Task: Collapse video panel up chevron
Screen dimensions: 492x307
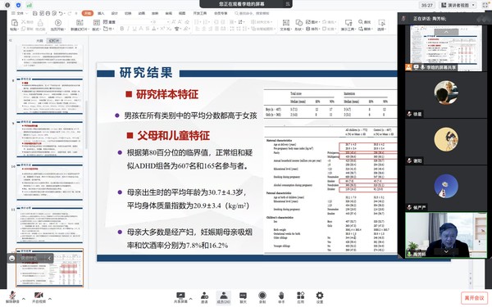Action: click(x=446, y=32)
